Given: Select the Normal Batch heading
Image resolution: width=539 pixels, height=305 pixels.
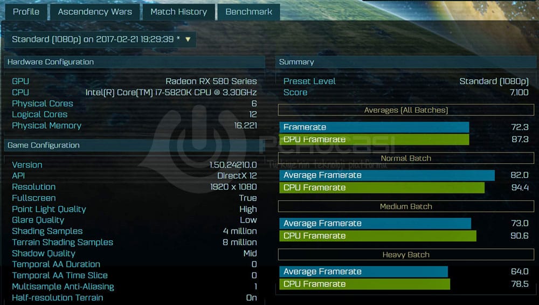Looking at the screenshot, I should [406, 158].
